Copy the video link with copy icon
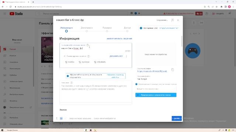 click(173, 70)
